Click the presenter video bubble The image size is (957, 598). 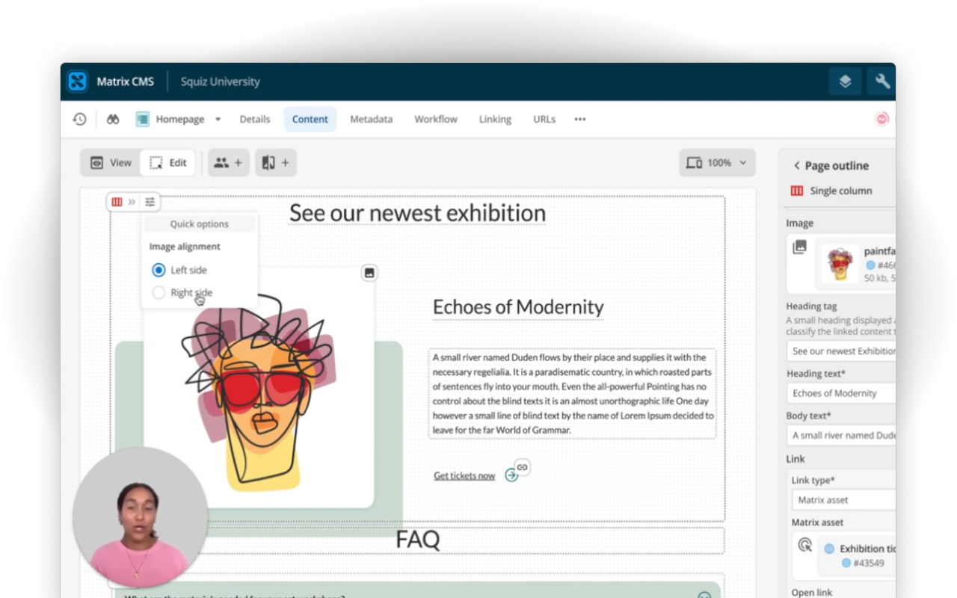pyautogui.click(x=140, y=516)
